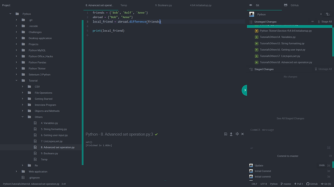Toggle the repository lock icon next to Python
The width and height of the screenshot is (334, 187).
(328, 14)
